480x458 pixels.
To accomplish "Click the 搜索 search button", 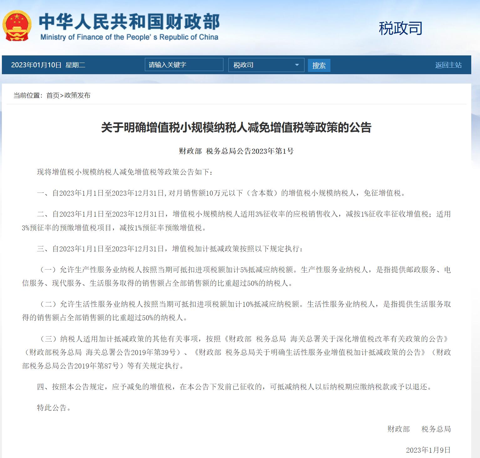I will (x=319, y=65).
